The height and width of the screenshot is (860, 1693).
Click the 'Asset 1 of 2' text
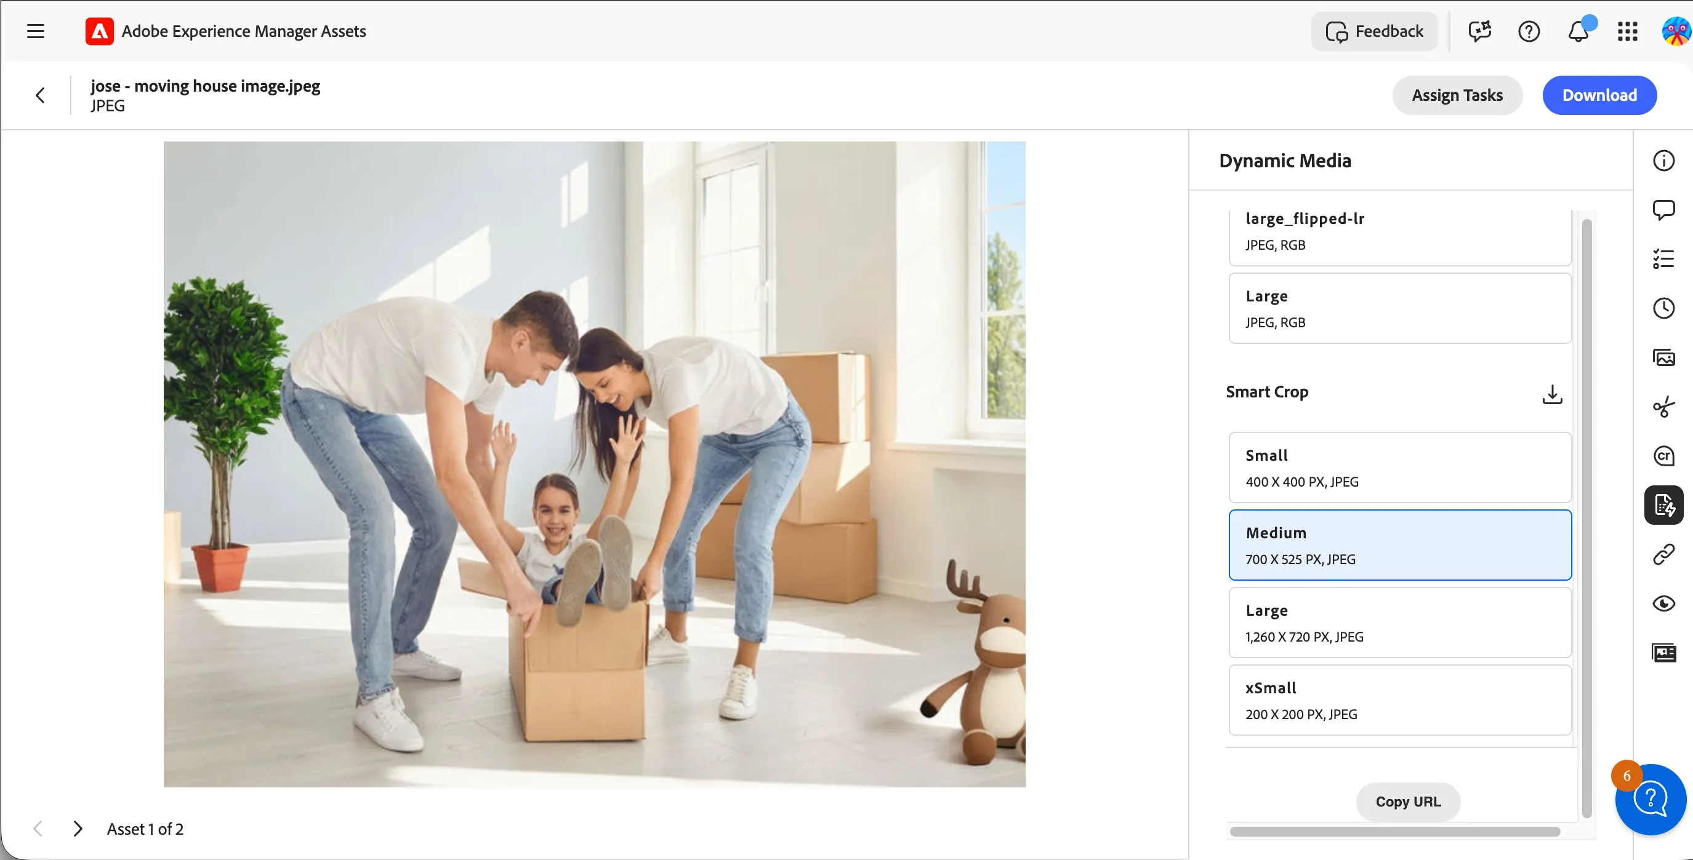pyautogui.click(x=145, y=829)
